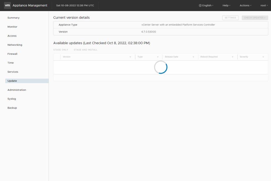Click the Settings button
This screenshot has height=181, width=271.
(x=230, y=18)
